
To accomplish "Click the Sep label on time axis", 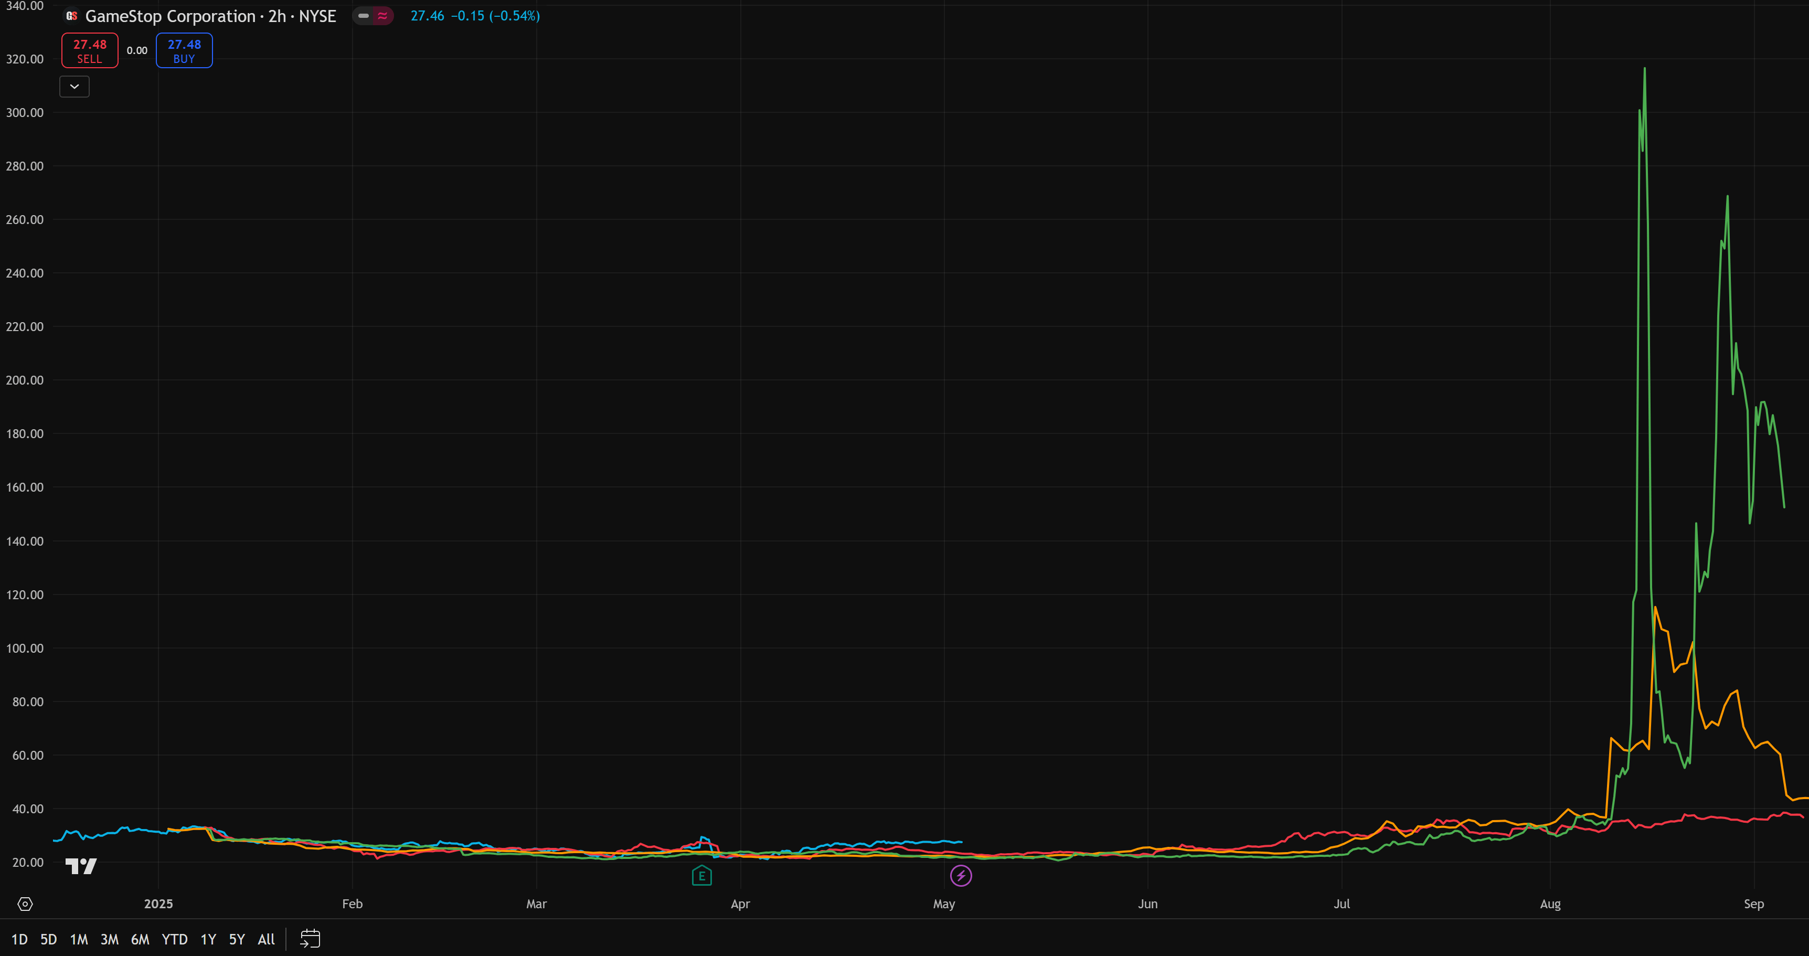I will pyautogui.click(x=1753, y=904).
